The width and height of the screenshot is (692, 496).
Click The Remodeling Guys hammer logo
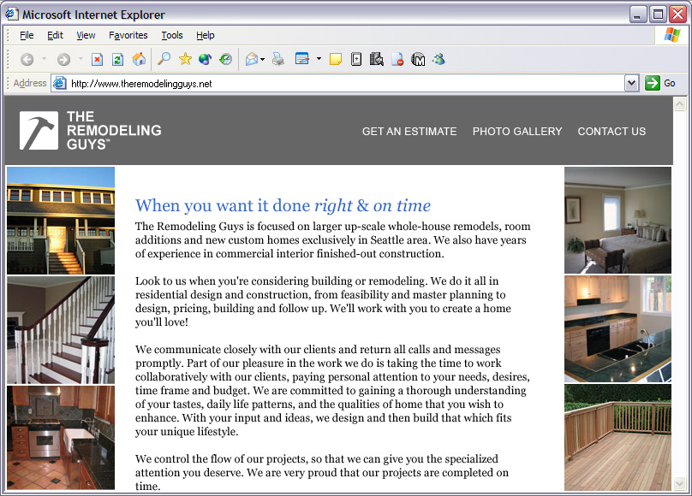(x=39, y=131)
